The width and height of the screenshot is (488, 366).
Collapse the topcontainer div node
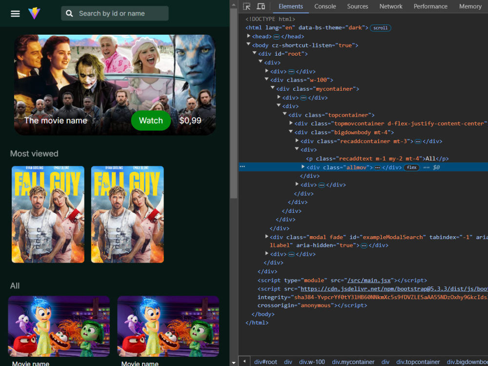[285, 114]
